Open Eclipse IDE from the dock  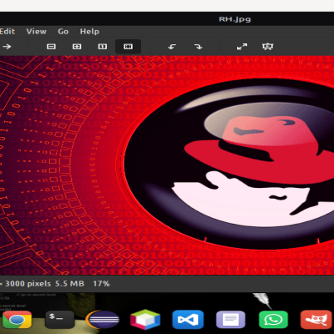click(x=103, y=320)
